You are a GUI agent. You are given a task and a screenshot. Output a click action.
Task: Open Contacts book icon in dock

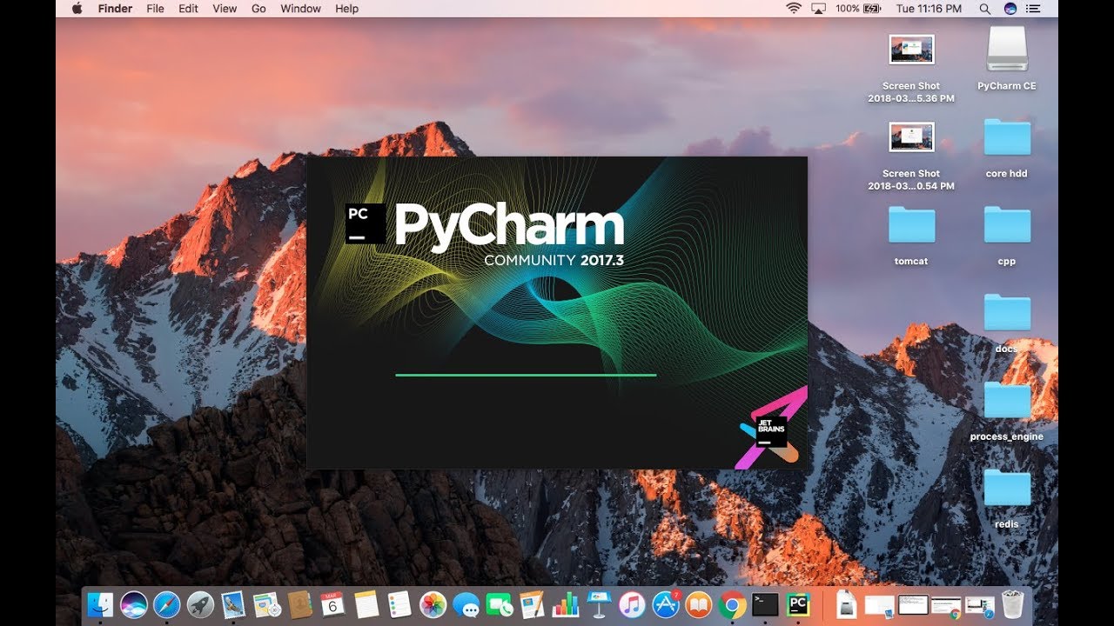[299, 604]
